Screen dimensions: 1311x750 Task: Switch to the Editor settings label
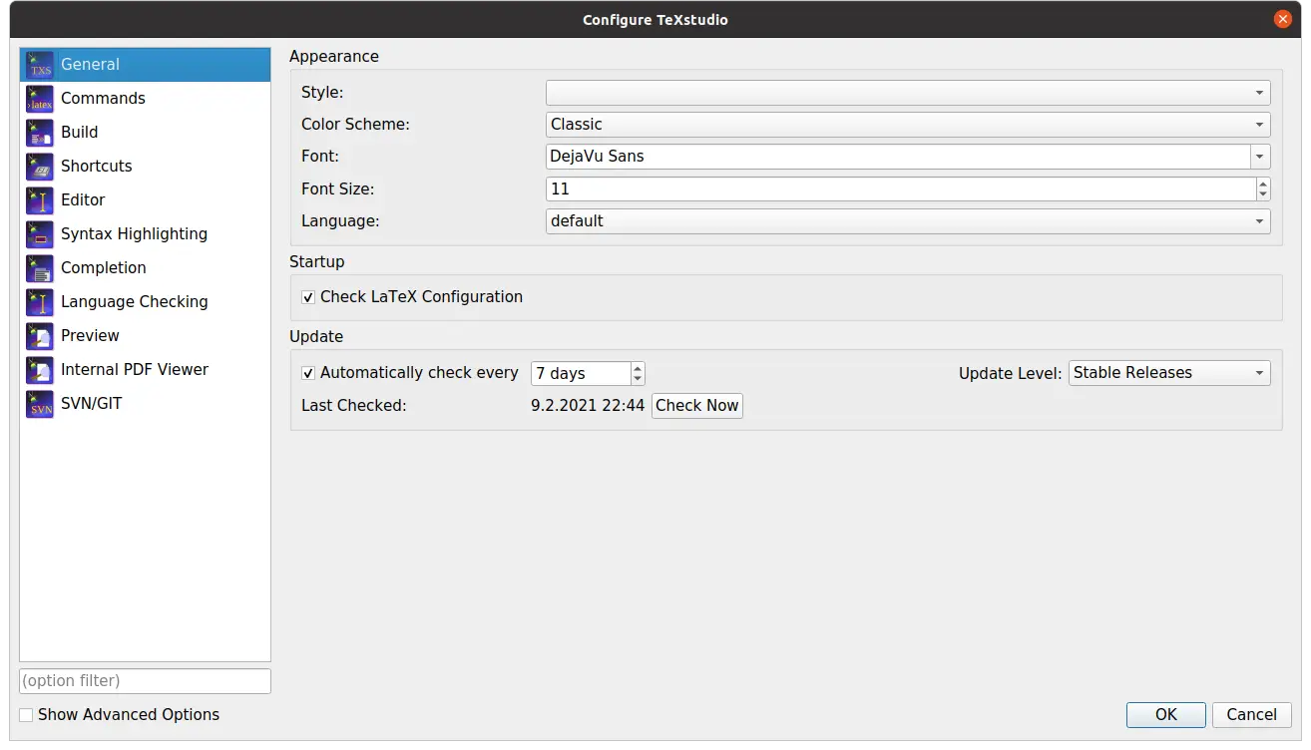coord(83,200)
